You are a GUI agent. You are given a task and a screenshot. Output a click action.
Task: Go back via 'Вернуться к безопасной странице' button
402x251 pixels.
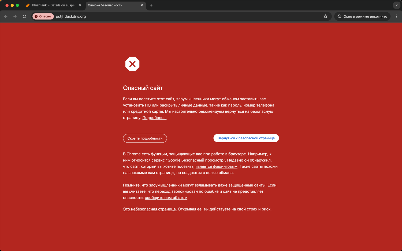(x=246, y=138)
